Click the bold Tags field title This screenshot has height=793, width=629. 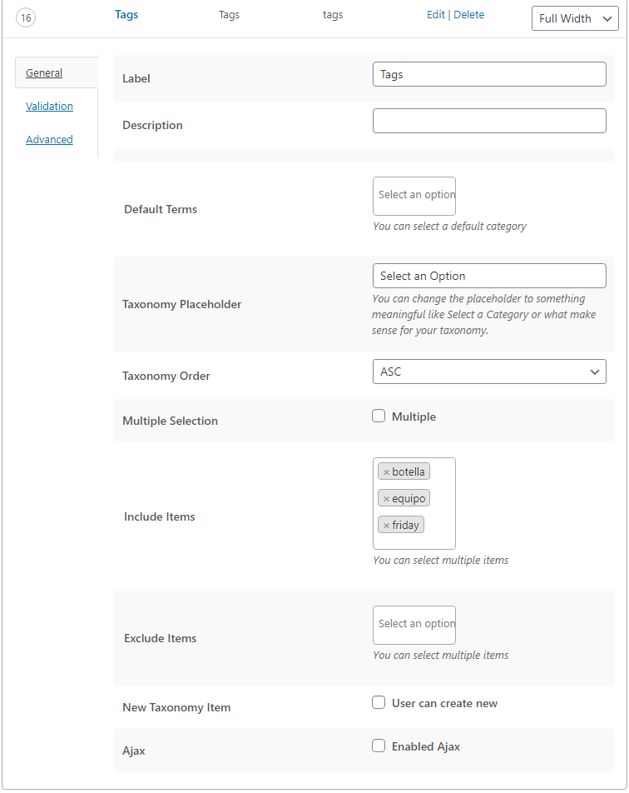[126, 15]
